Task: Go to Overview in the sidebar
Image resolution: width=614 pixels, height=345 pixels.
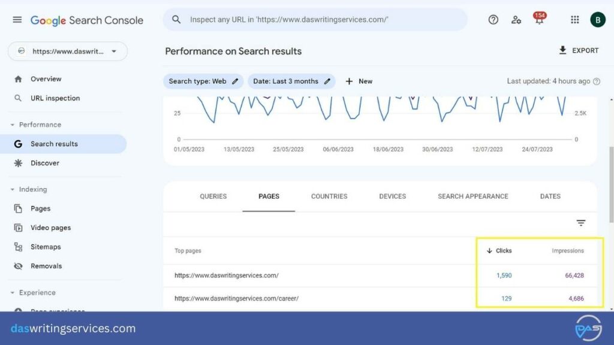Action: (46, 79)
